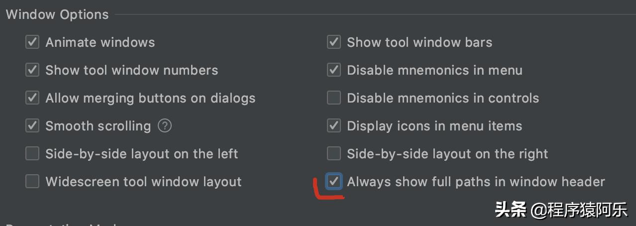This screenshot has width=636, height=226.
Task: Disable Show tool window numbers
Action: pos(32,70)
